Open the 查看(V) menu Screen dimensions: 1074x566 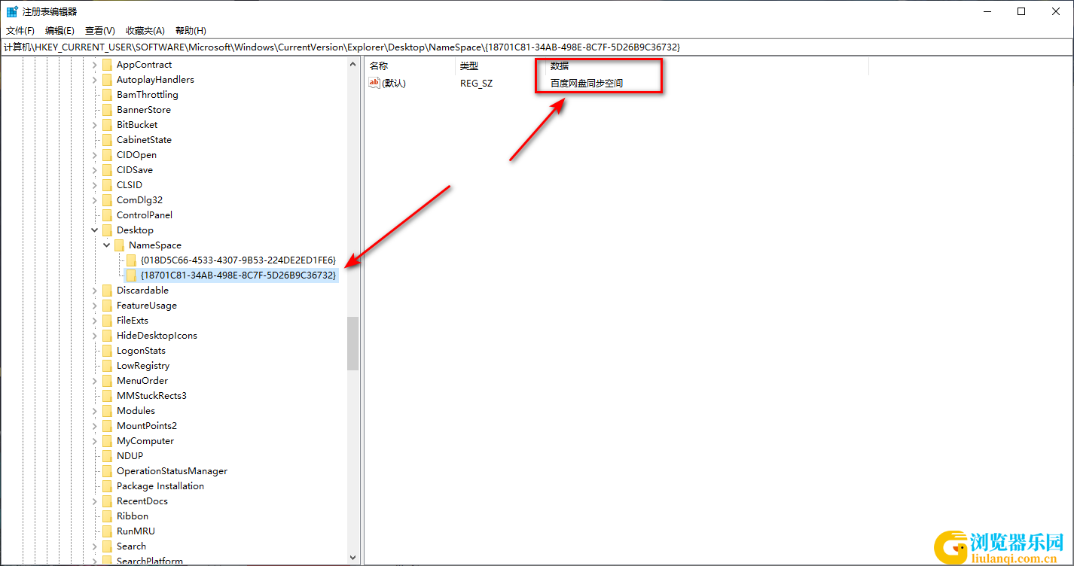tap(100, 31)
